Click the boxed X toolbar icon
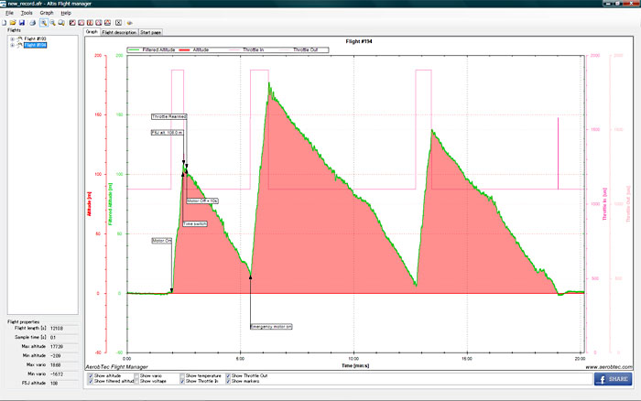Image resolution: width=641 pixels, height=401 pixels. [118, 23]
